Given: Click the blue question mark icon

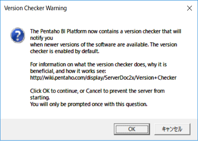Looking at the screenshot, I should [18, 36].
